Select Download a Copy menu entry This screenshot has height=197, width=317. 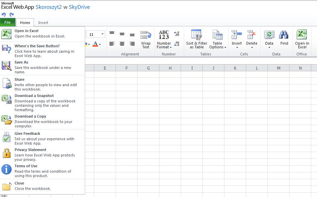pos(42,121)
